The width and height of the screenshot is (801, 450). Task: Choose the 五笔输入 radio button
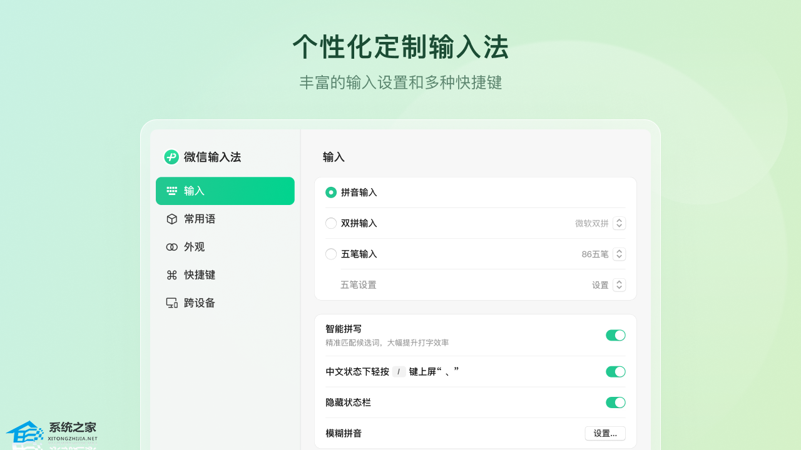331,254
